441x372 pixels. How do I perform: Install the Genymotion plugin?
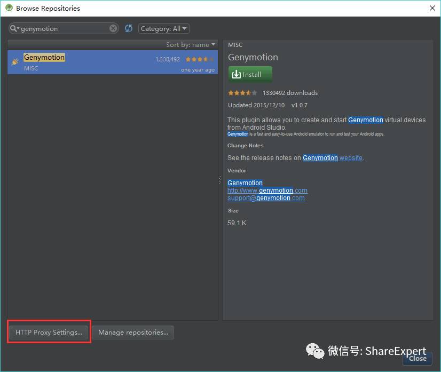(250, 74)
